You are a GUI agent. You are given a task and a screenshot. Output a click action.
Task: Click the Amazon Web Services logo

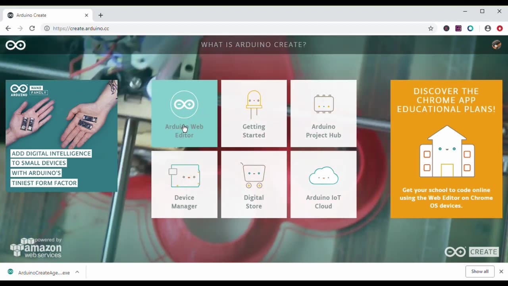[x=36, y=248]
